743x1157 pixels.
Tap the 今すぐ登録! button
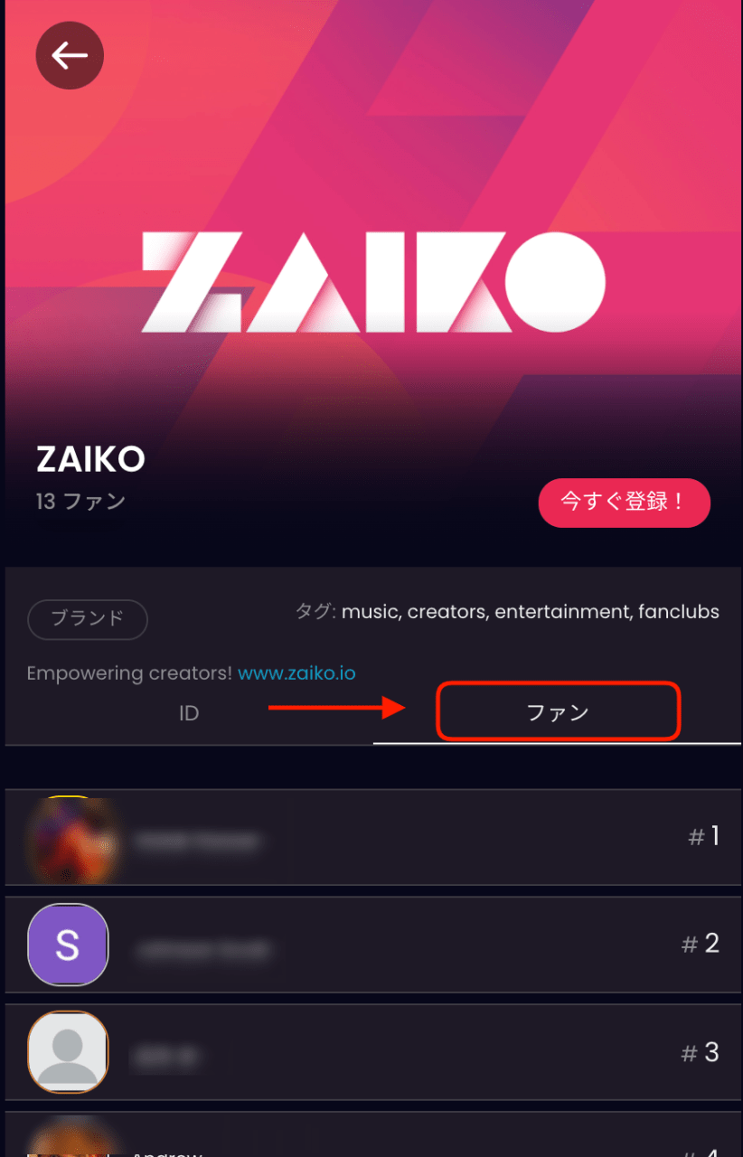coord(625,503)
